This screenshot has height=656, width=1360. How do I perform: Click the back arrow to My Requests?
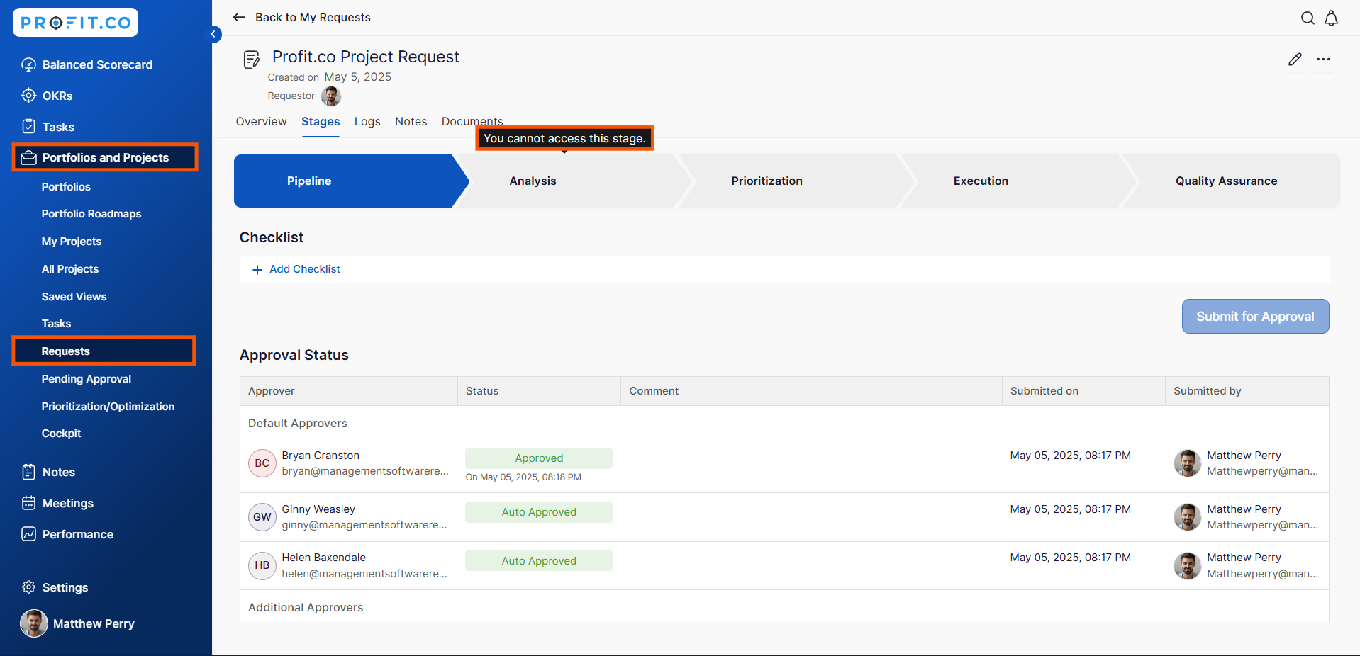click(x=239, y=17)
